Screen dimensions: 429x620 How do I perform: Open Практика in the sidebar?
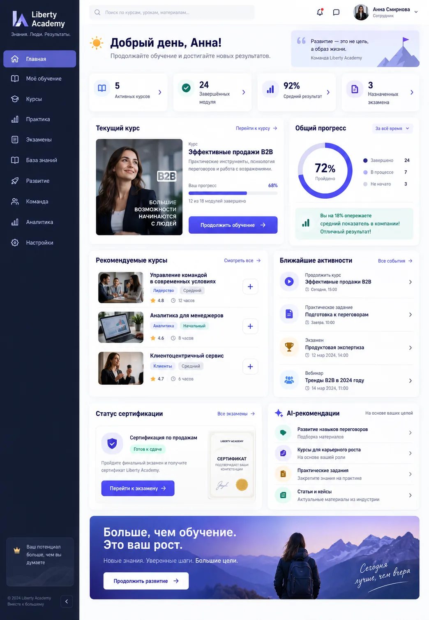(x=39, y=119)
